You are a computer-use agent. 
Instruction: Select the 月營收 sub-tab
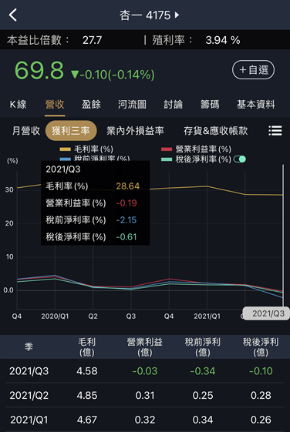26,131
